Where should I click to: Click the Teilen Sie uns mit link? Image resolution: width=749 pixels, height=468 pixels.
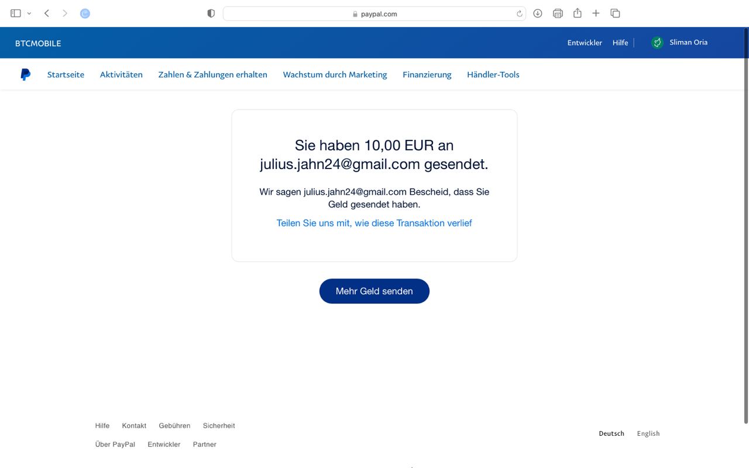pos(374,223)
